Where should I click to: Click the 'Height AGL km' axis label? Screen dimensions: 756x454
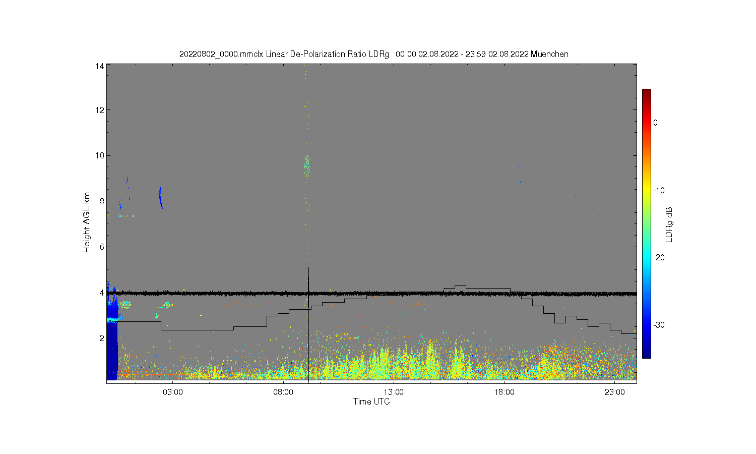pos(87,222)
